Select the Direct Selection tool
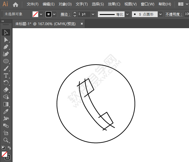 (6, 40)
